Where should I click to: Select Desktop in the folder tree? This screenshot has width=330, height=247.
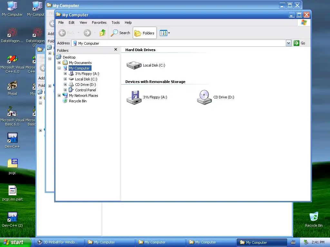(69, 57)
